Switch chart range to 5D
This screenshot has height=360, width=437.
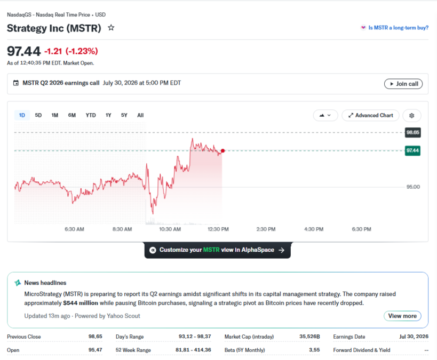point(38,115)
